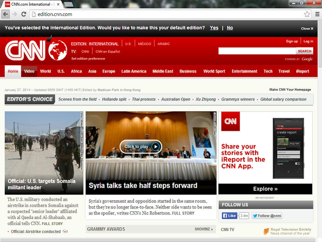Click the CNN search input field
322x242 pixels.
pyautogui.click(x=257, y=51)
